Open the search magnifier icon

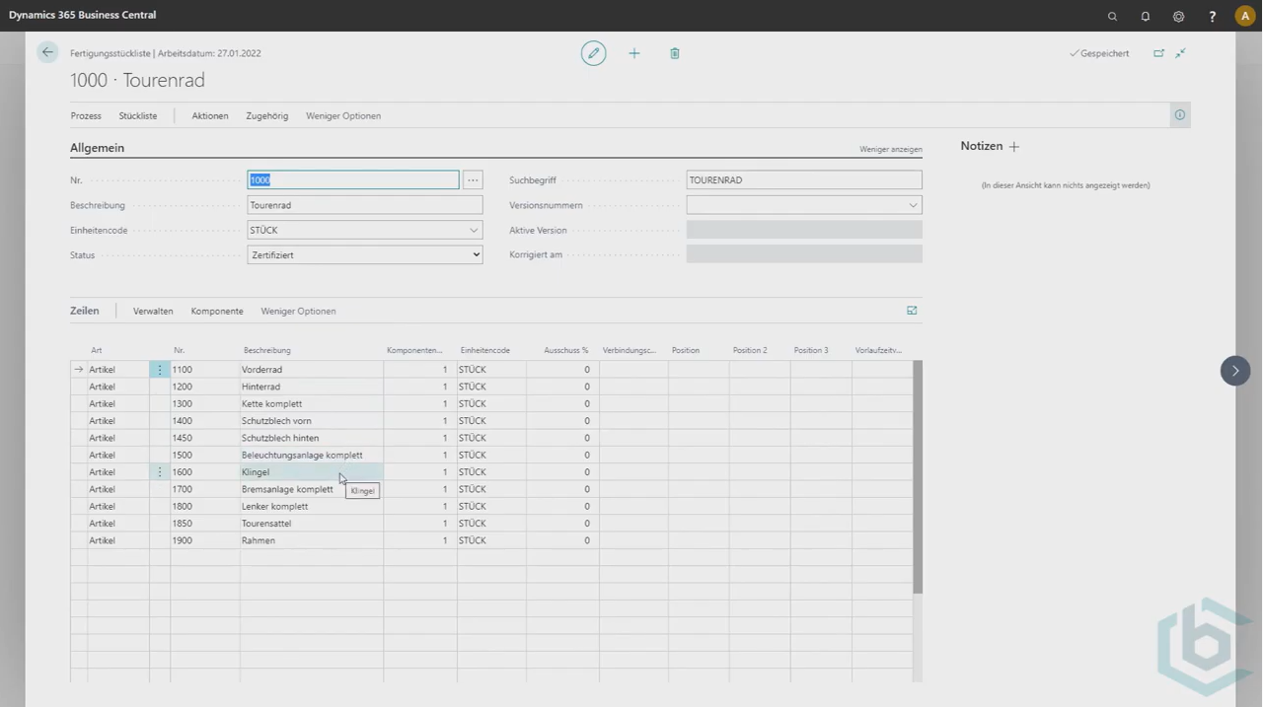[x=1112, y=16]
